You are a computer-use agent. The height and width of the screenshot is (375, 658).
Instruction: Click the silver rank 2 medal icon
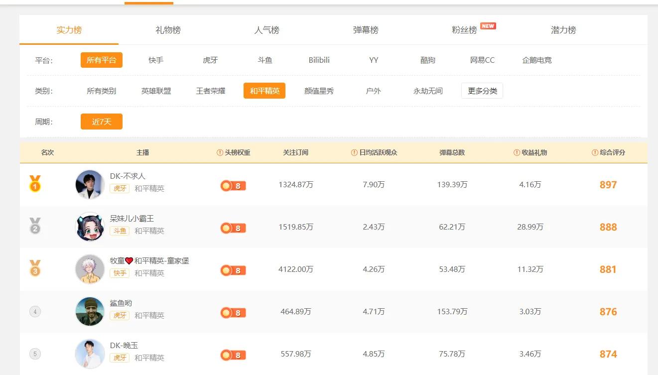click(x=35, y=226)
